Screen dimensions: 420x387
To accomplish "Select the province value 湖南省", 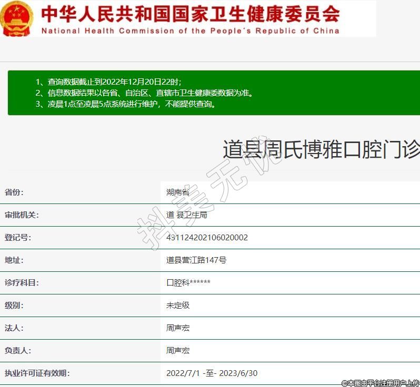I will (x=178, y=192).
